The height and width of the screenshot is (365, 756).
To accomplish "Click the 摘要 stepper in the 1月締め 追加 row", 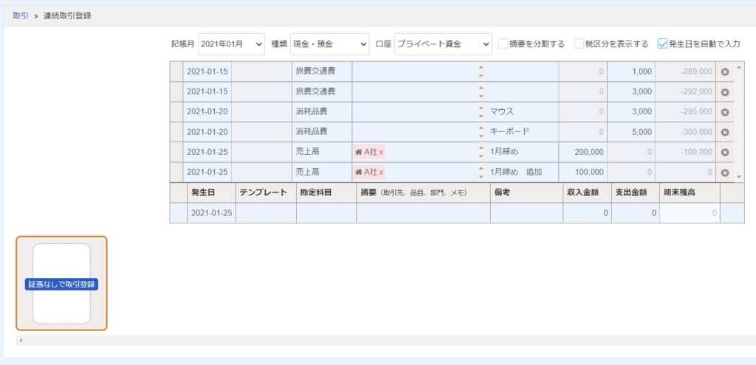I will [x=481, y=172].
